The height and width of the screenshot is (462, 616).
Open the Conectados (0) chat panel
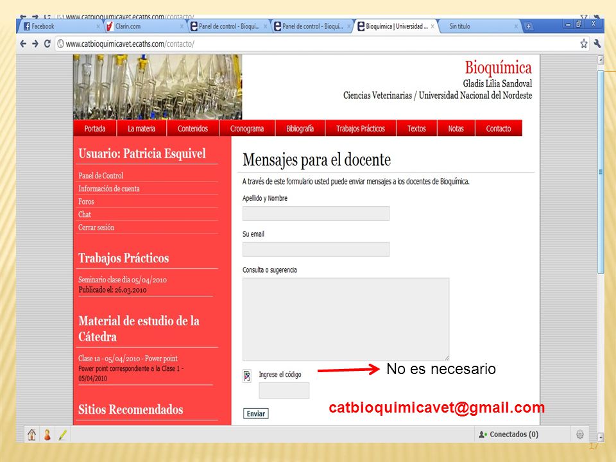(508, 434)
